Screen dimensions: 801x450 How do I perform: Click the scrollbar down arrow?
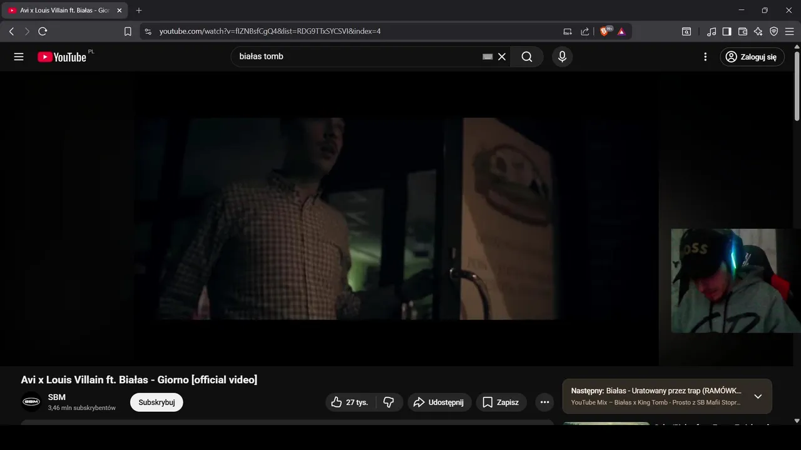797,421
